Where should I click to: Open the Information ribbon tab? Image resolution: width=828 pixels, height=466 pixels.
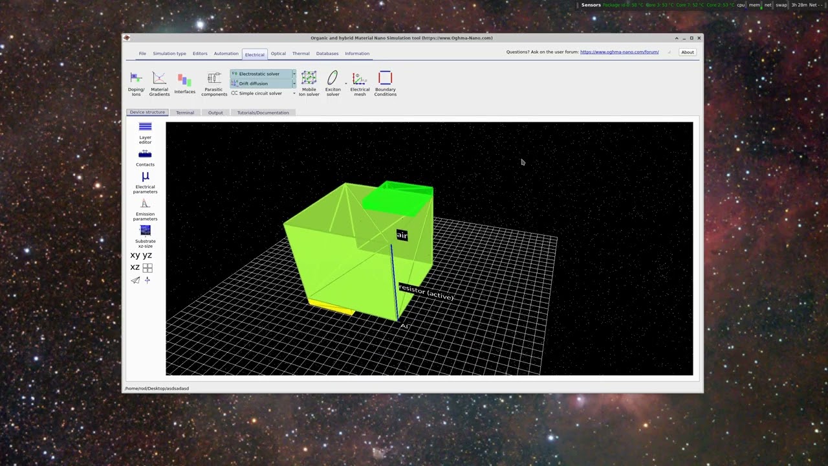tap(357, 54)
